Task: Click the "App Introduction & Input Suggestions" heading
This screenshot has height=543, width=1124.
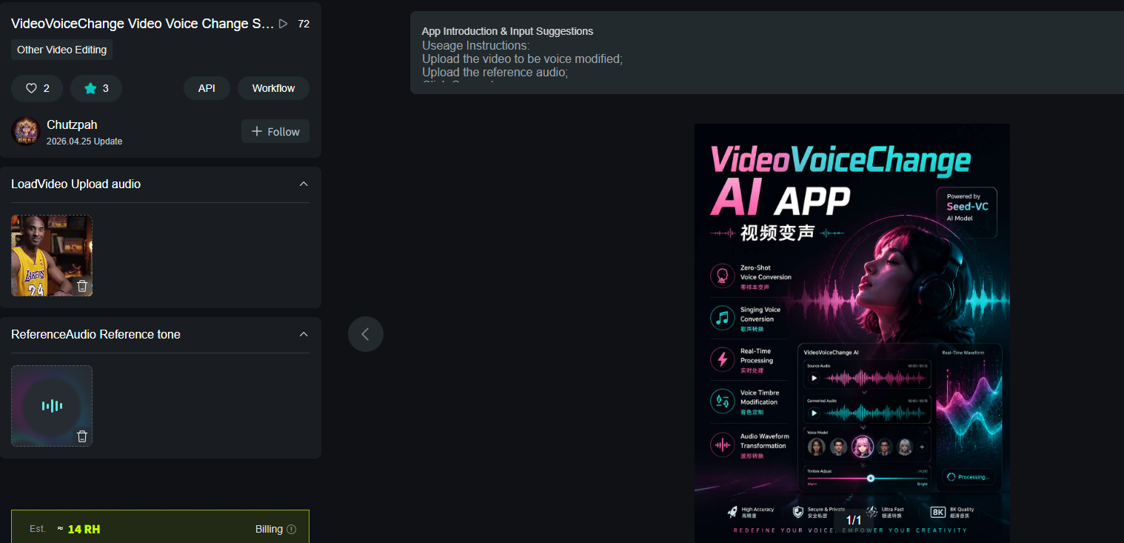Action: [507, 31]
